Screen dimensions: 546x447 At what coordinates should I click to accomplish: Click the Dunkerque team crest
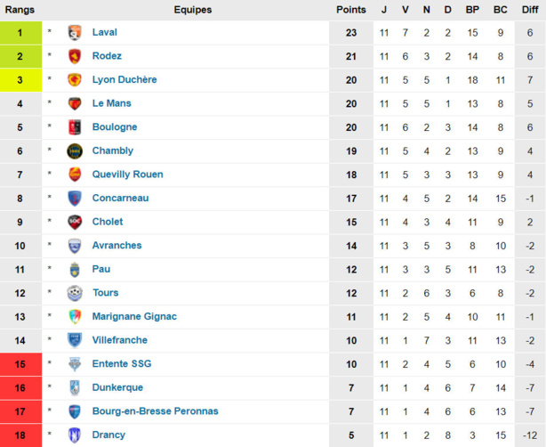[75, 387]
